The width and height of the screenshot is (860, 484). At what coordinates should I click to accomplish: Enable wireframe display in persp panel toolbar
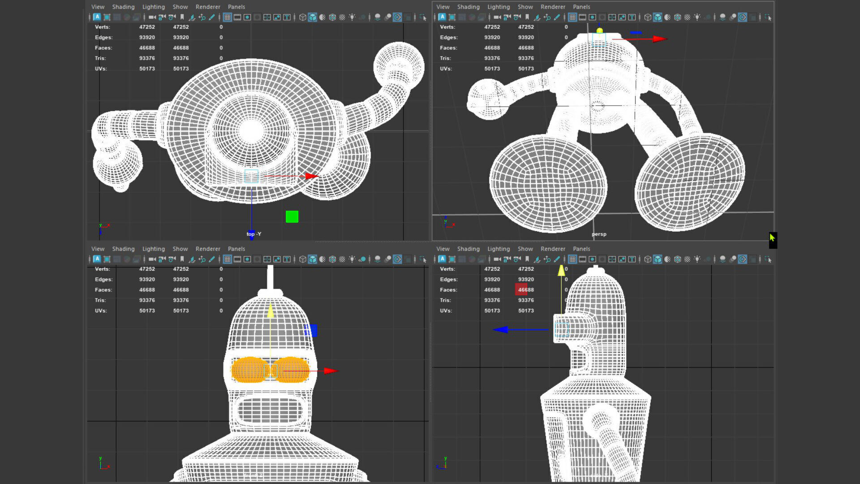pyautogui.click(x=648, y=17)
